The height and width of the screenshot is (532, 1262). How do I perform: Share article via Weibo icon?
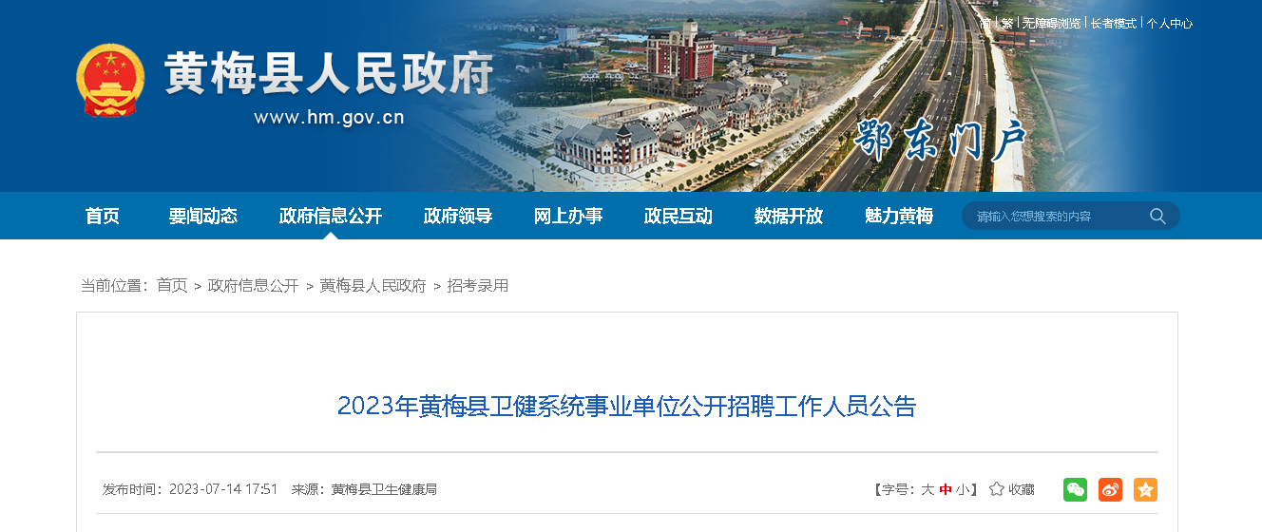[x=1110, y=489]
